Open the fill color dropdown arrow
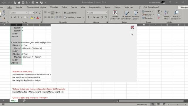 [x=35, y=18]
